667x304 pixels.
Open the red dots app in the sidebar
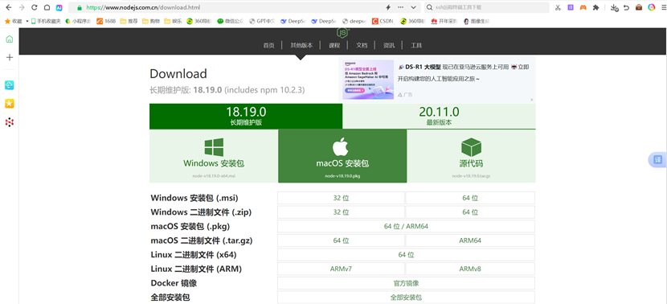point(10,122)
